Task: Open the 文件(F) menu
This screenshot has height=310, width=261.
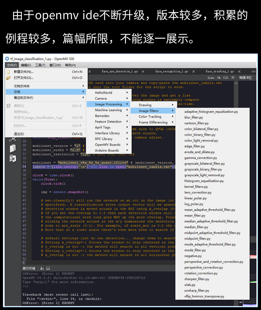Action: pyautogui.click(x=12, y=65)
